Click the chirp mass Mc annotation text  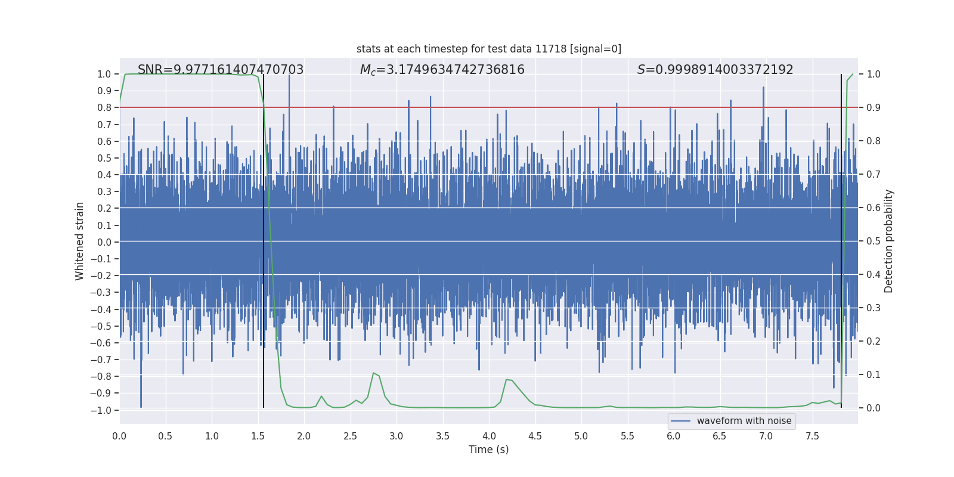(442, 70)
